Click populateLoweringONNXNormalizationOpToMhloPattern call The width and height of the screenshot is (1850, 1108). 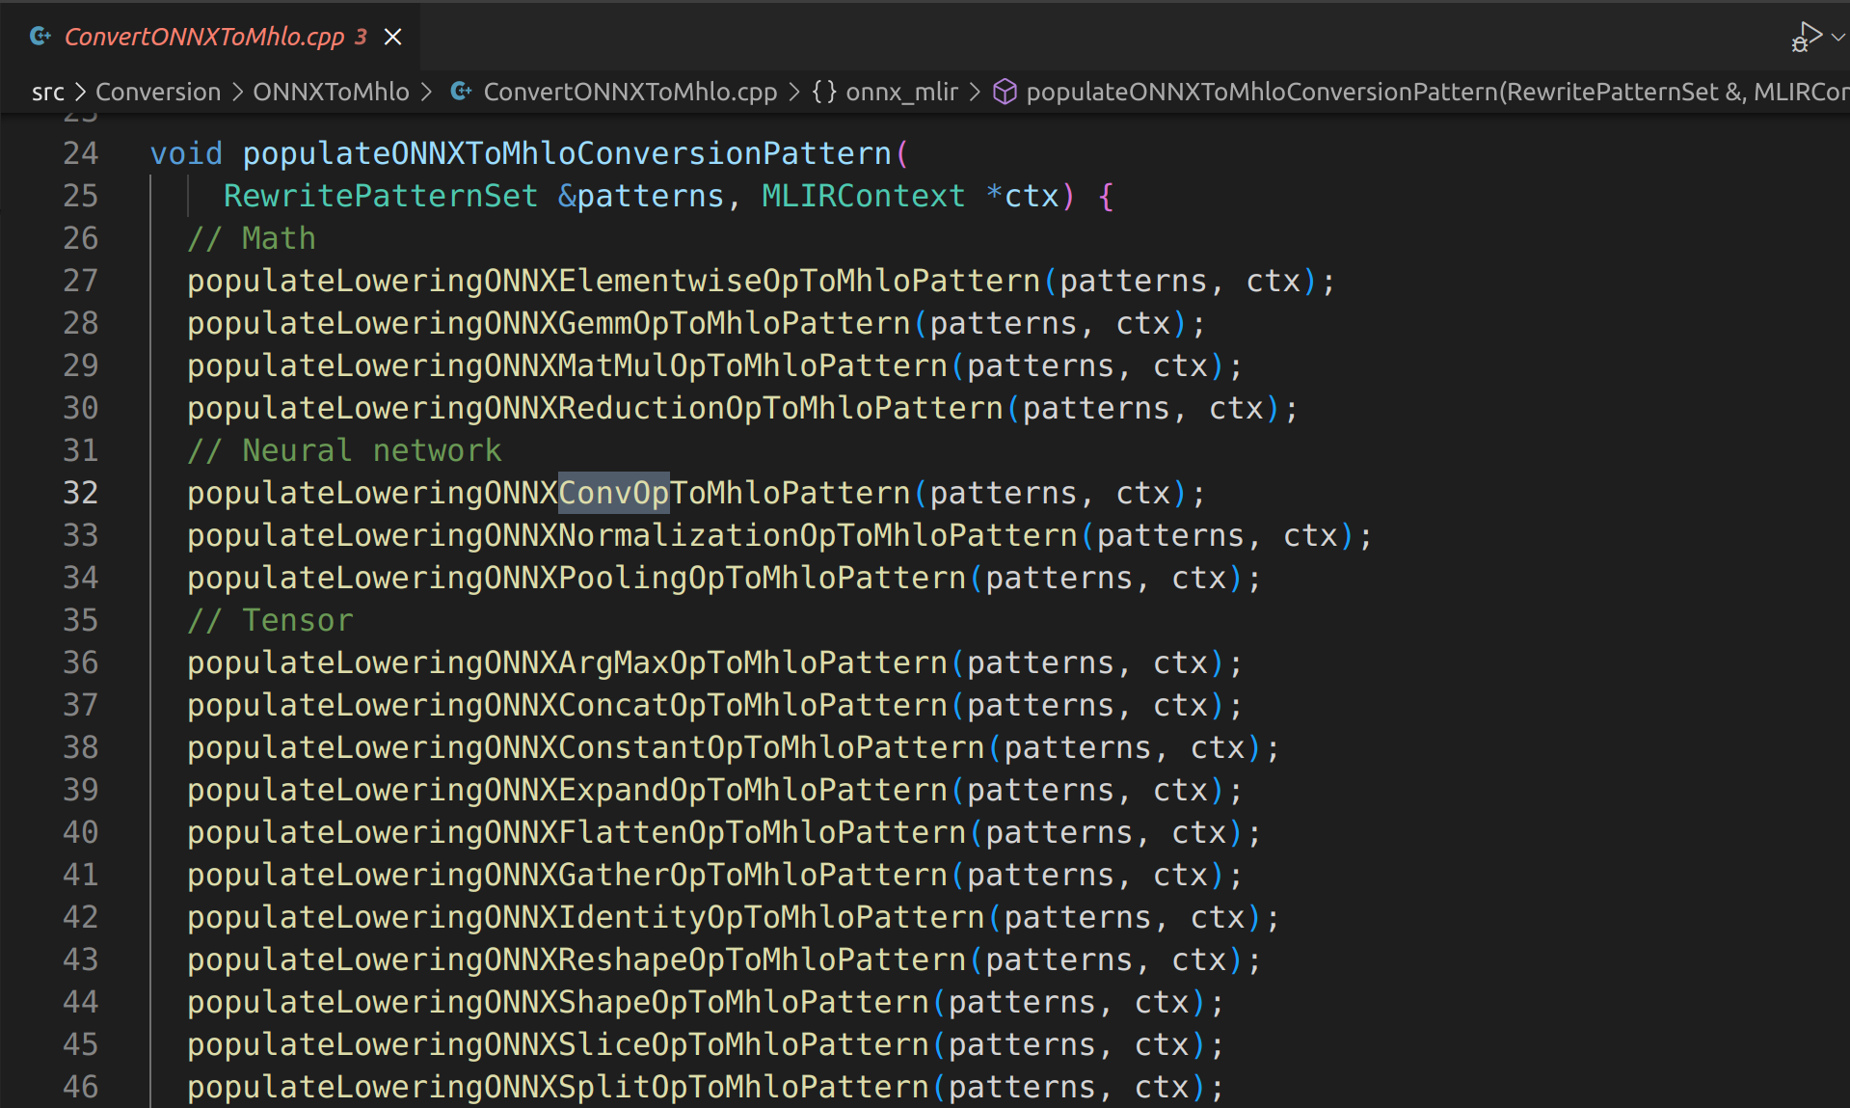pos(632,535)
